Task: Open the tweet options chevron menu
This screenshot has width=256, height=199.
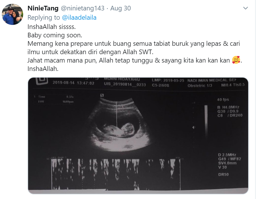Action: tap(245, 8)
